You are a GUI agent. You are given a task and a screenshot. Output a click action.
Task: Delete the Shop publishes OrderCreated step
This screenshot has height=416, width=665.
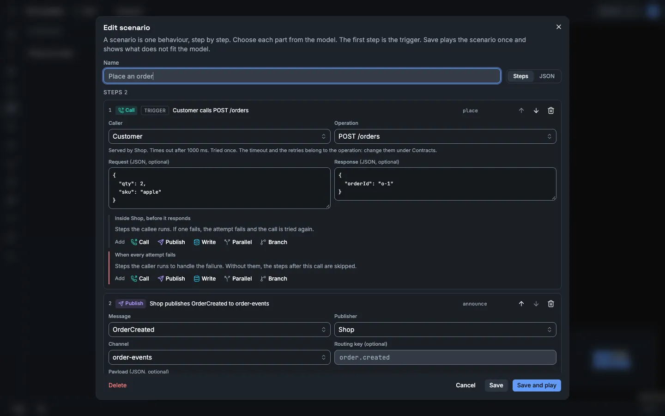(551, 304)
